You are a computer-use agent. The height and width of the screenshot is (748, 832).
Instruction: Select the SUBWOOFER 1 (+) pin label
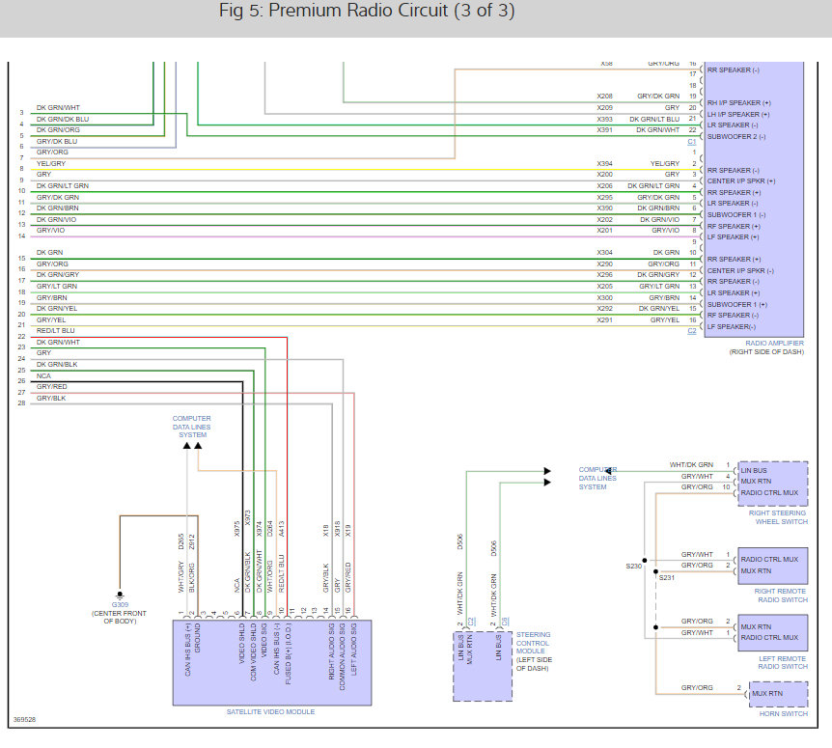pyautogui.click(x=737, y=304)
